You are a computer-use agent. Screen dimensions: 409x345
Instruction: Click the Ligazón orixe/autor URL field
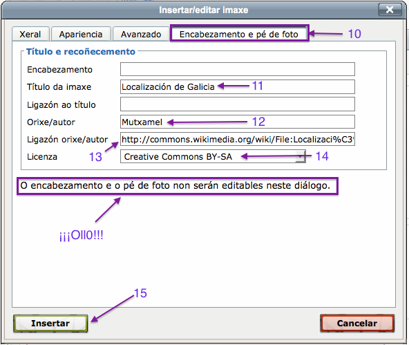238,139
